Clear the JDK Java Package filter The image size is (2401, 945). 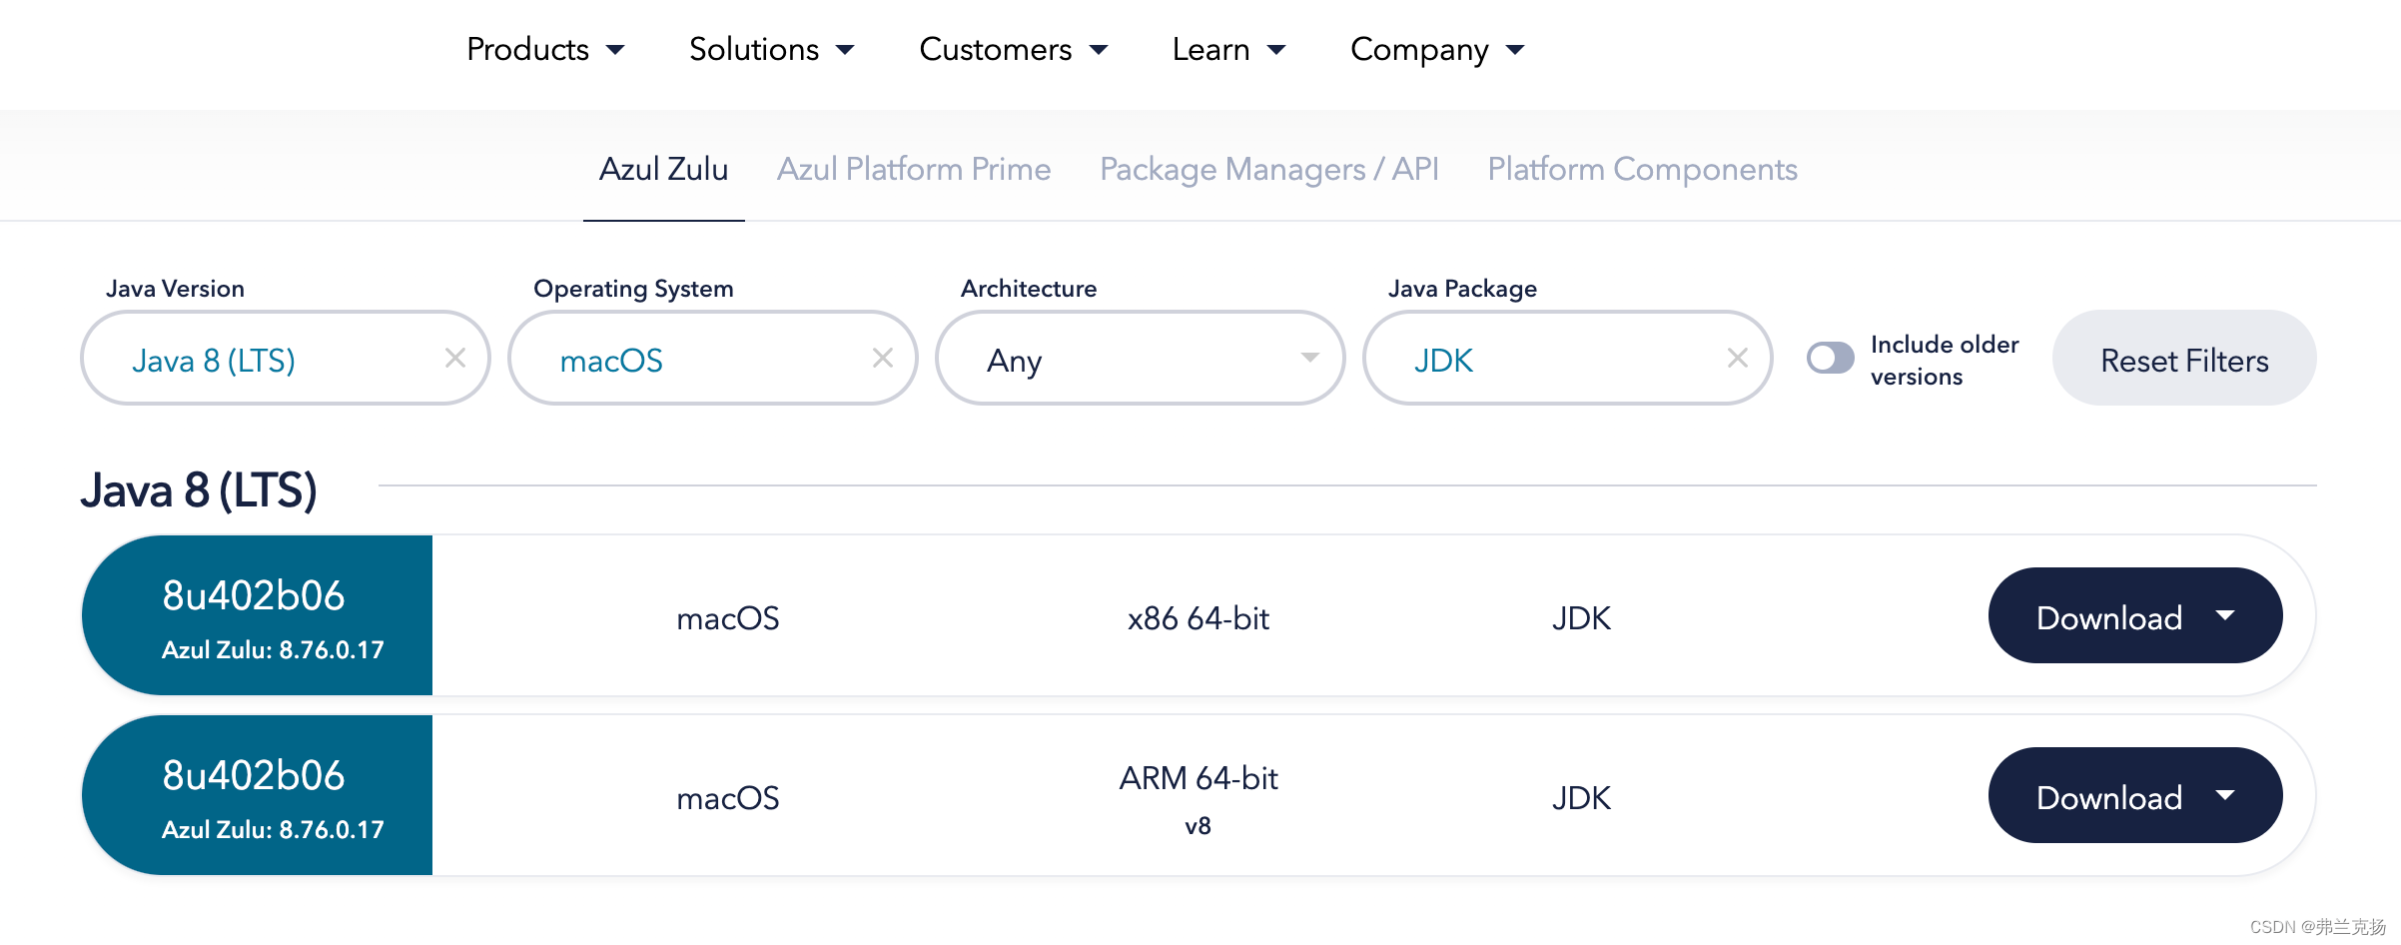1738,358
